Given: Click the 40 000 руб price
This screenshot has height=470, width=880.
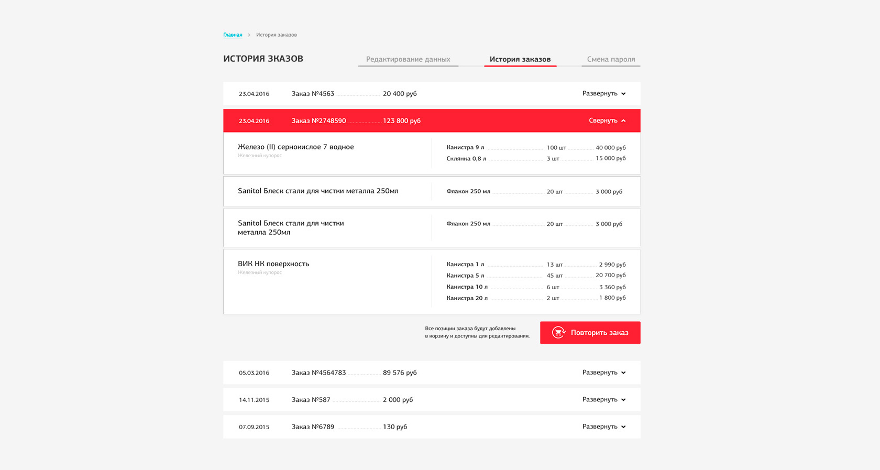Looking at the screenshot, I should pos(611,148).
